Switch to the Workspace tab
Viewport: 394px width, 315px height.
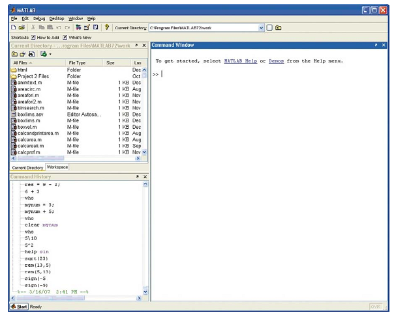coord(57,167)
